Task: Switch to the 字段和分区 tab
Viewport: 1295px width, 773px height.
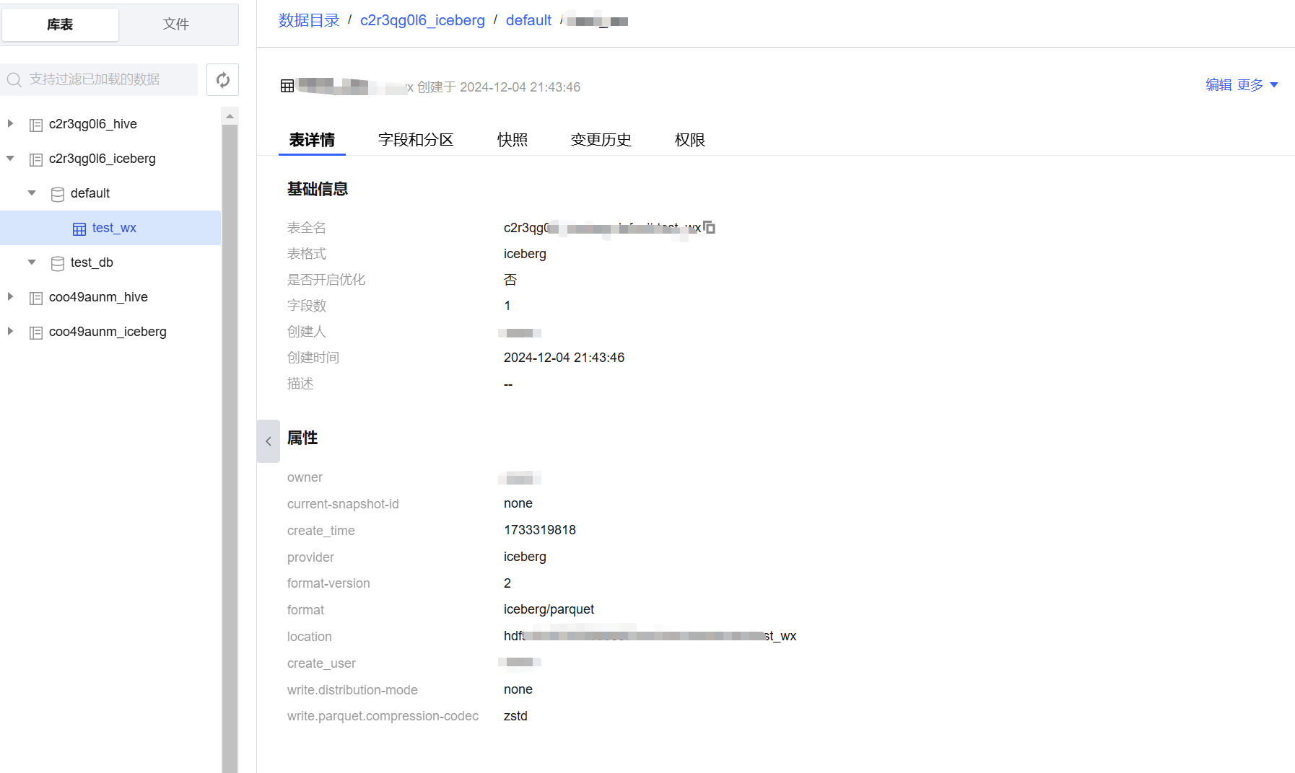Action: click(x=416, y=140)
